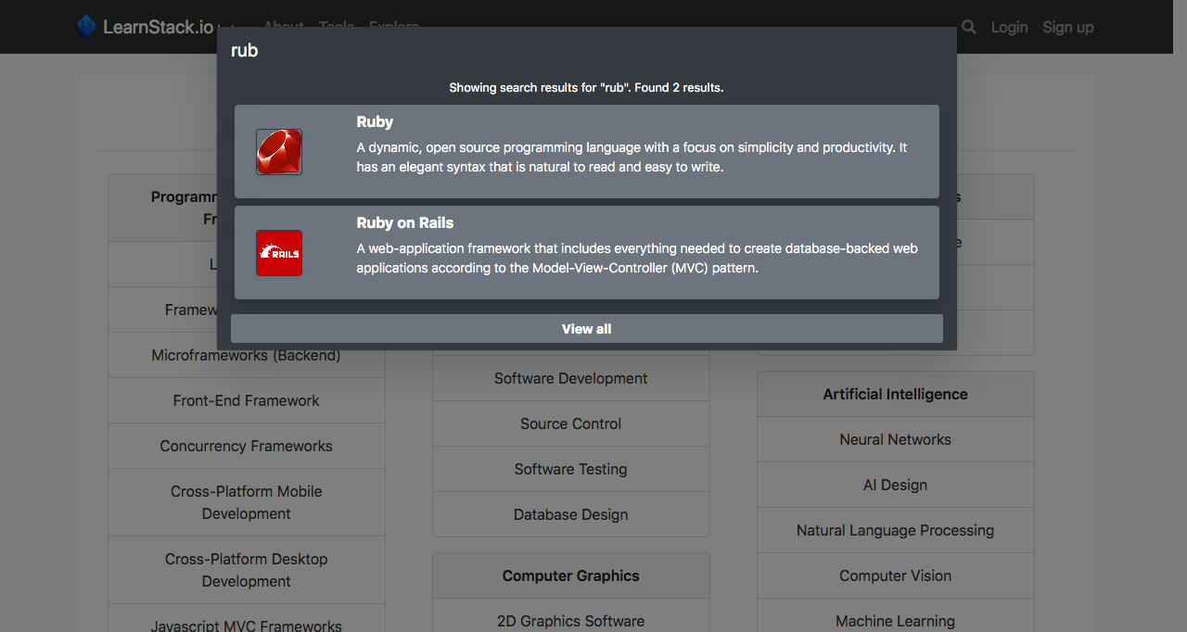
Task: Open the Ruby on Rails result entry
Action: coord(586,252)
